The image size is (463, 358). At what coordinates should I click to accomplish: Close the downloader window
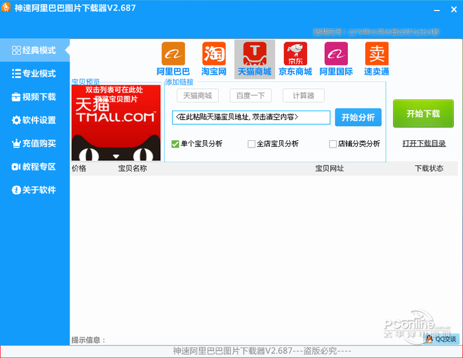tap(454, 10)
